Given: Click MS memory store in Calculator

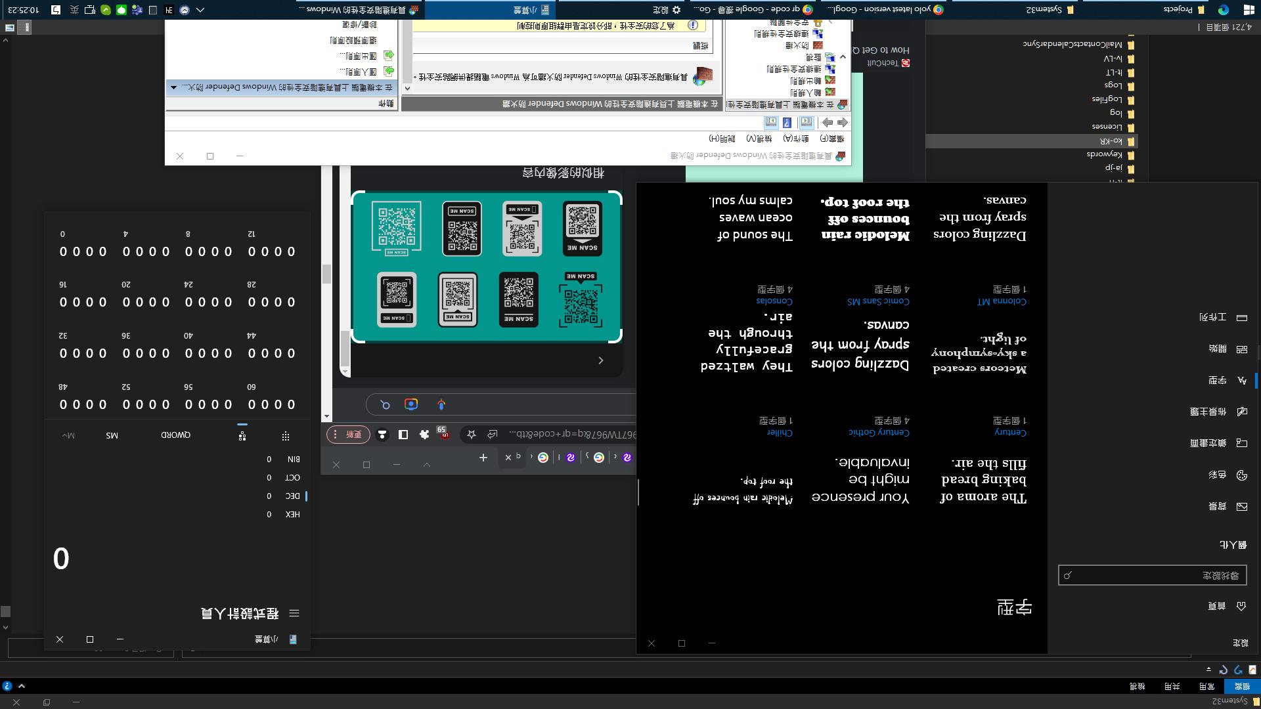Looking at the screenshot, I should click(x=112, y=435).
